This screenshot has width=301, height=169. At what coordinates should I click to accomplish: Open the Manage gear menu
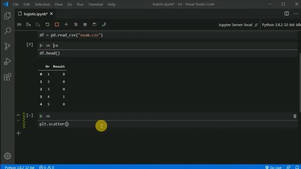point(8,156)
